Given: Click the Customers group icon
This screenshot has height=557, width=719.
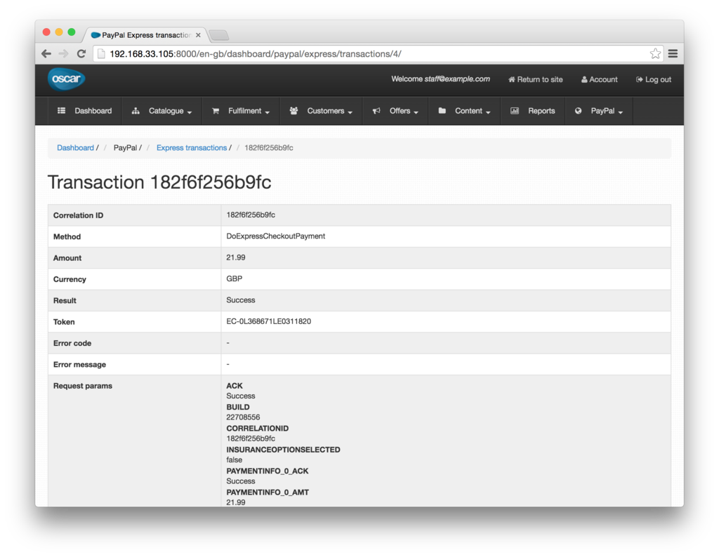Looking at the screenshot, I should [x=294, y=111].
